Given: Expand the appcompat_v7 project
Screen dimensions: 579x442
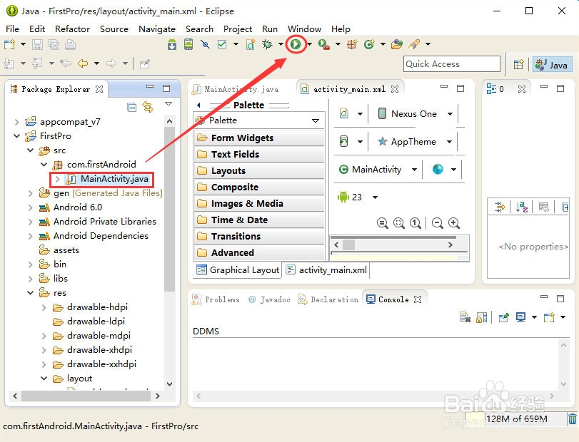Looking at the screenshot, I should 16,122.
